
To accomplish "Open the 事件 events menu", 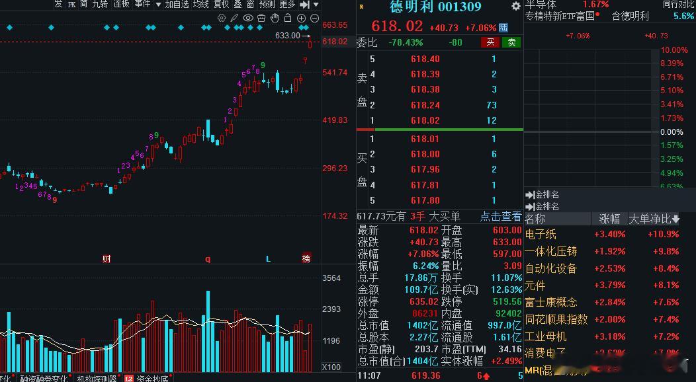I will [142, 4].
